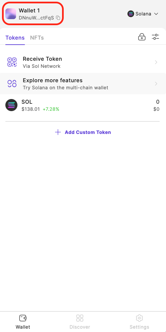This screenshot has height=332, width=166.
Task: Open the Solana network dropdown
Action: pos(143,14)
